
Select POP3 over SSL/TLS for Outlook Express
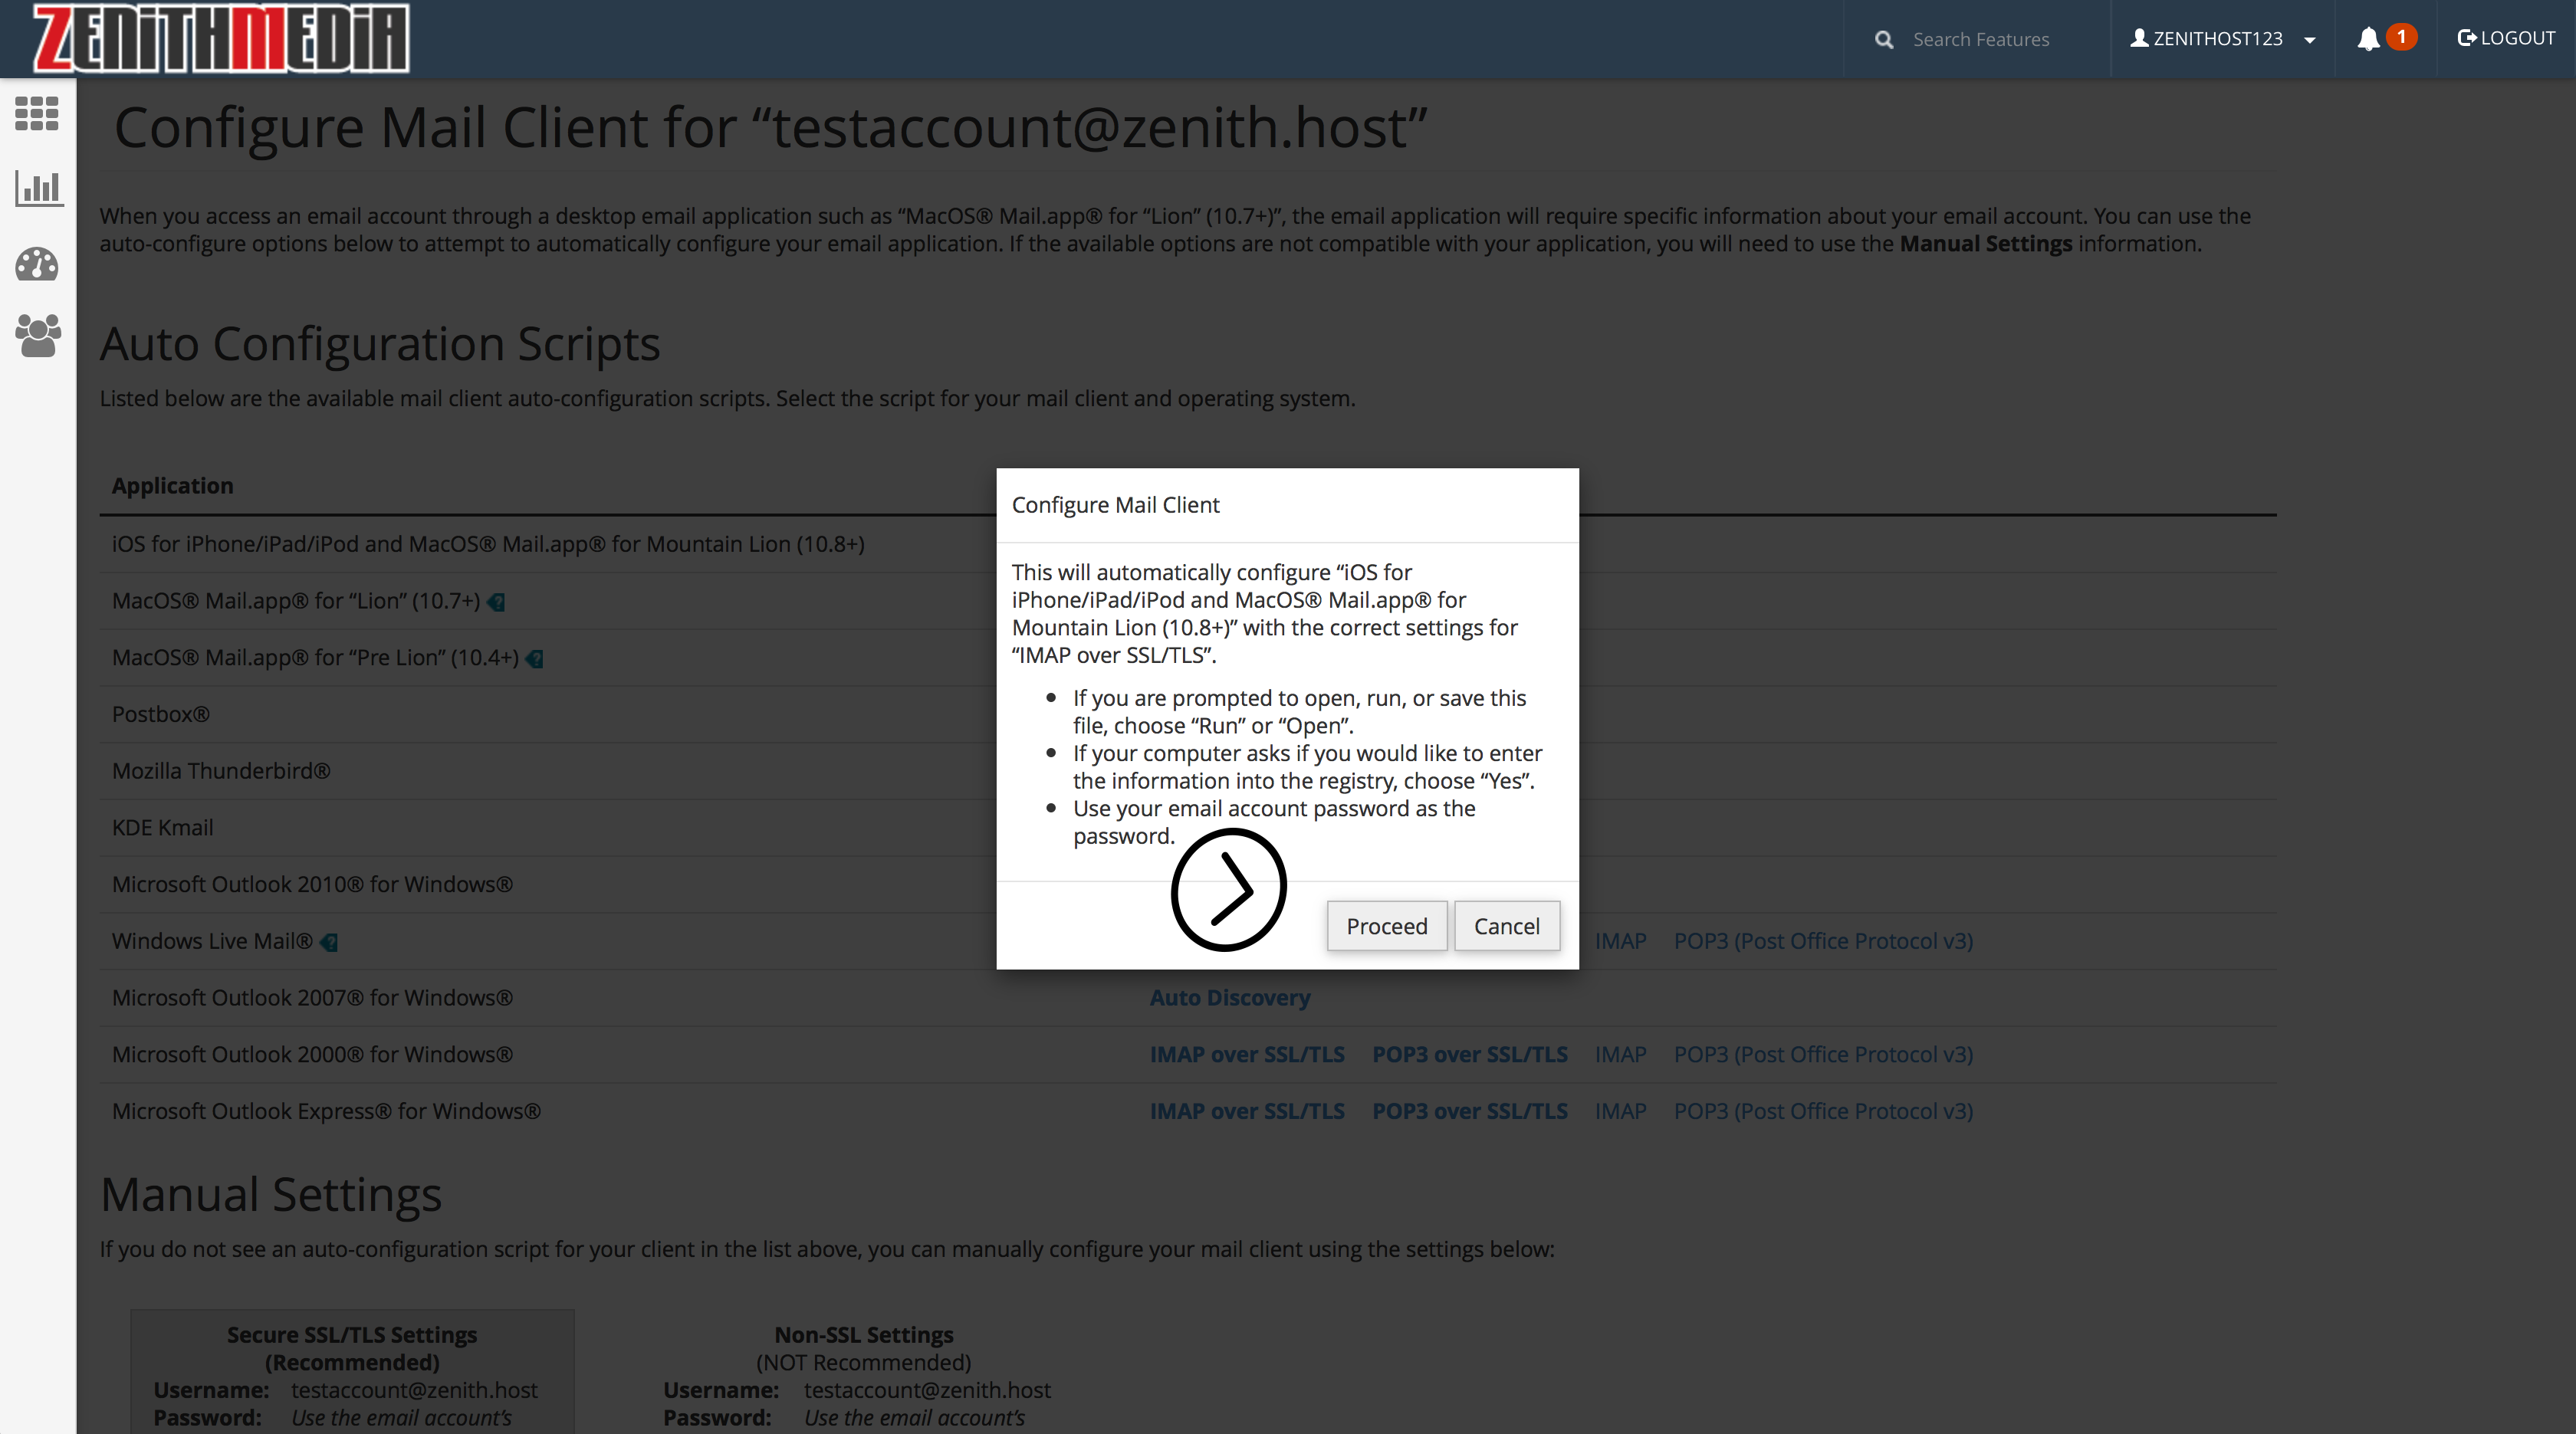pos(1469,1111)
